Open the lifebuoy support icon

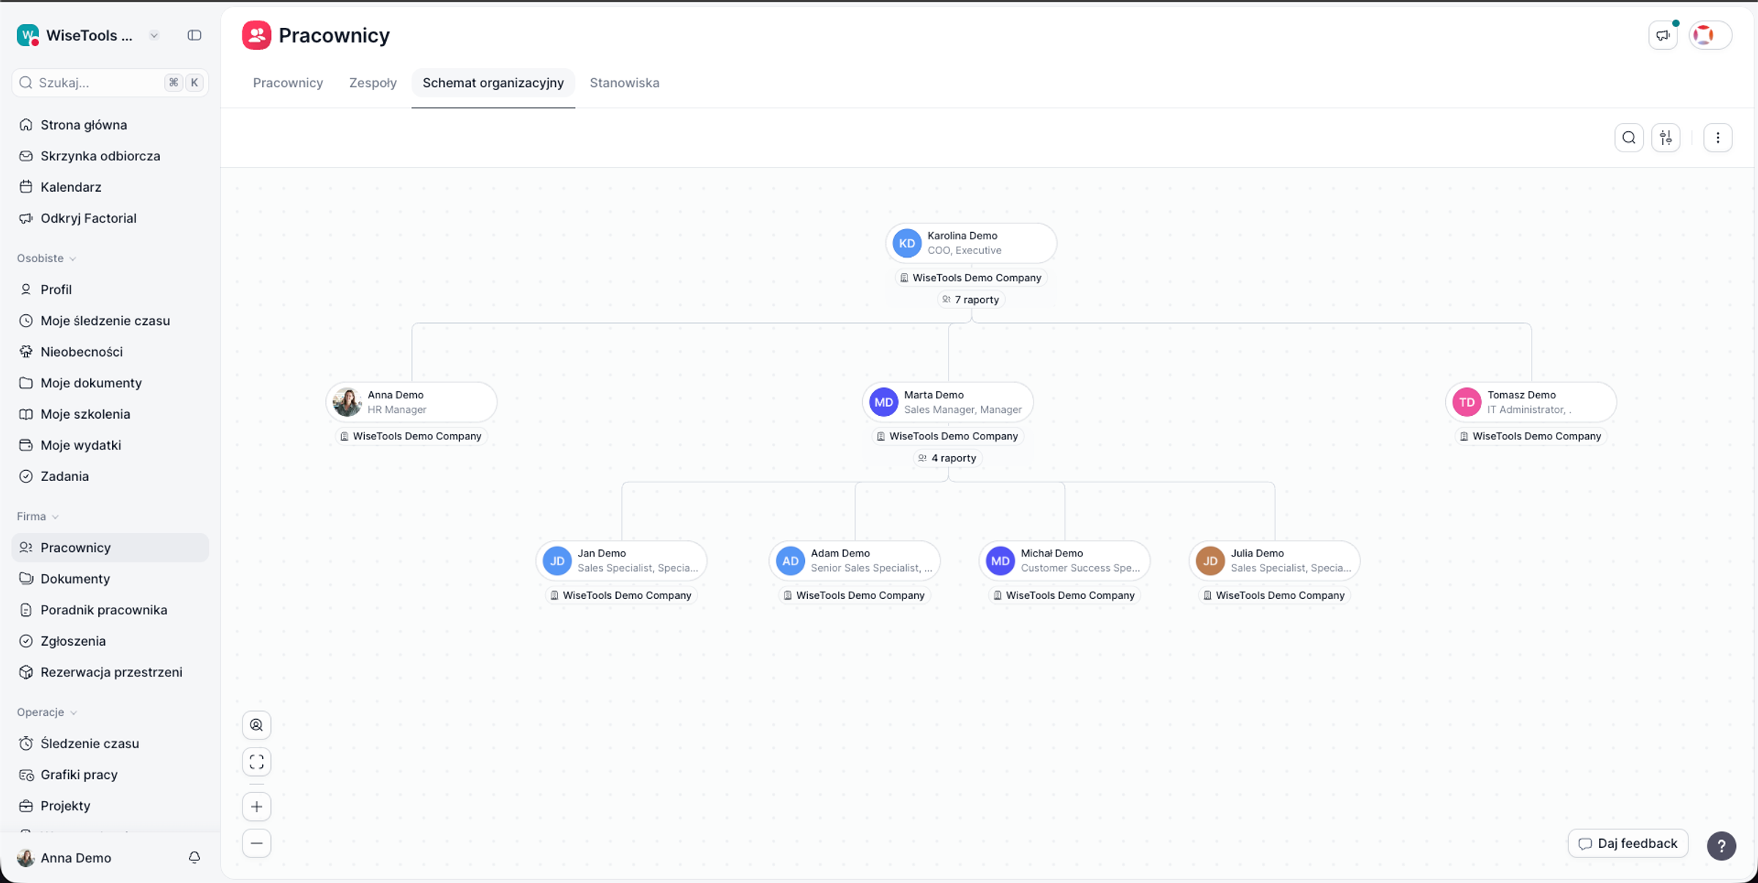click(x=1705, y=35)
